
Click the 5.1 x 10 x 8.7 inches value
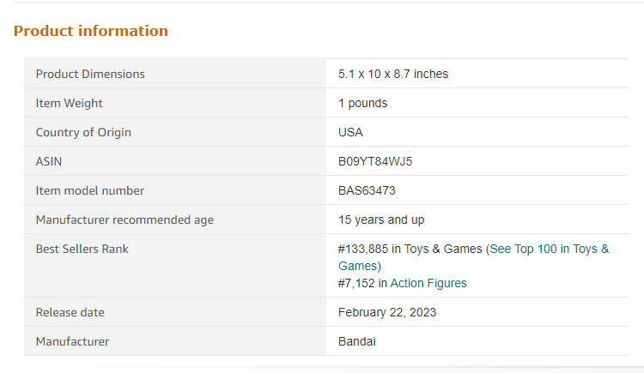[x=393, y=74]
